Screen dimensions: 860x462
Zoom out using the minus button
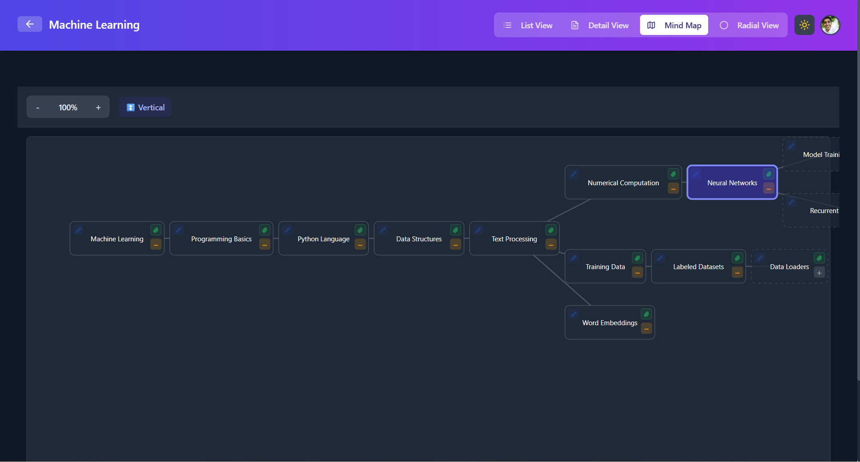(x=38, y=107)
